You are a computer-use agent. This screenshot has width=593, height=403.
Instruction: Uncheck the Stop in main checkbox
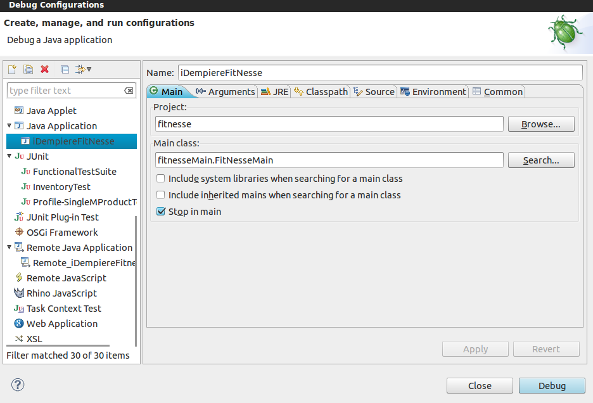pos(161,212)
